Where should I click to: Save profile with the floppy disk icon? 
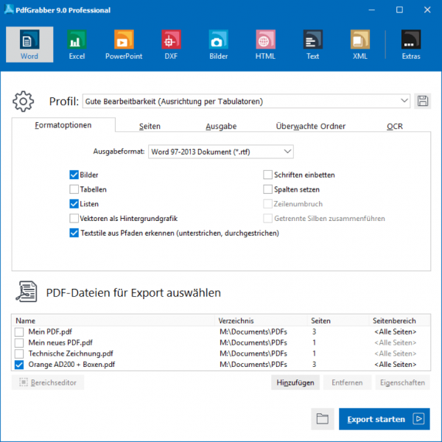point(423,101)
